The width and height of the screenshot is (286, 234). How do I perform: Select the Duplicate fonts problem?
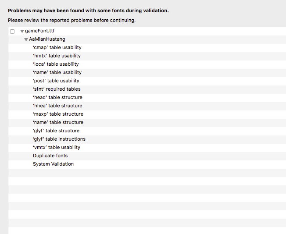coord(50,156)
